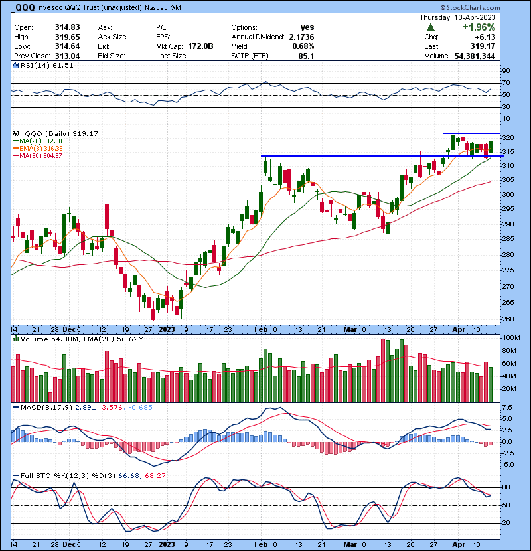Open the StockCharts.com copyright link
This screenshot has width=531, height=551.
(470, 7)
